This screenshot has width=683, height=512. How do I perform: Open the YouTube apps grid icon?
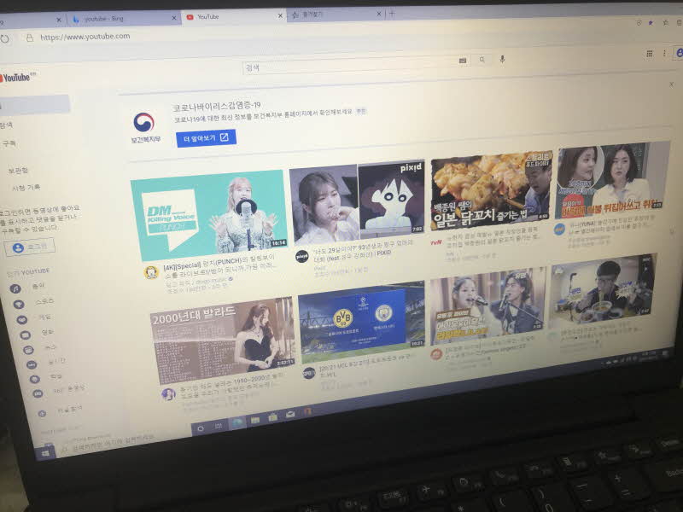(x=649, y=54)
